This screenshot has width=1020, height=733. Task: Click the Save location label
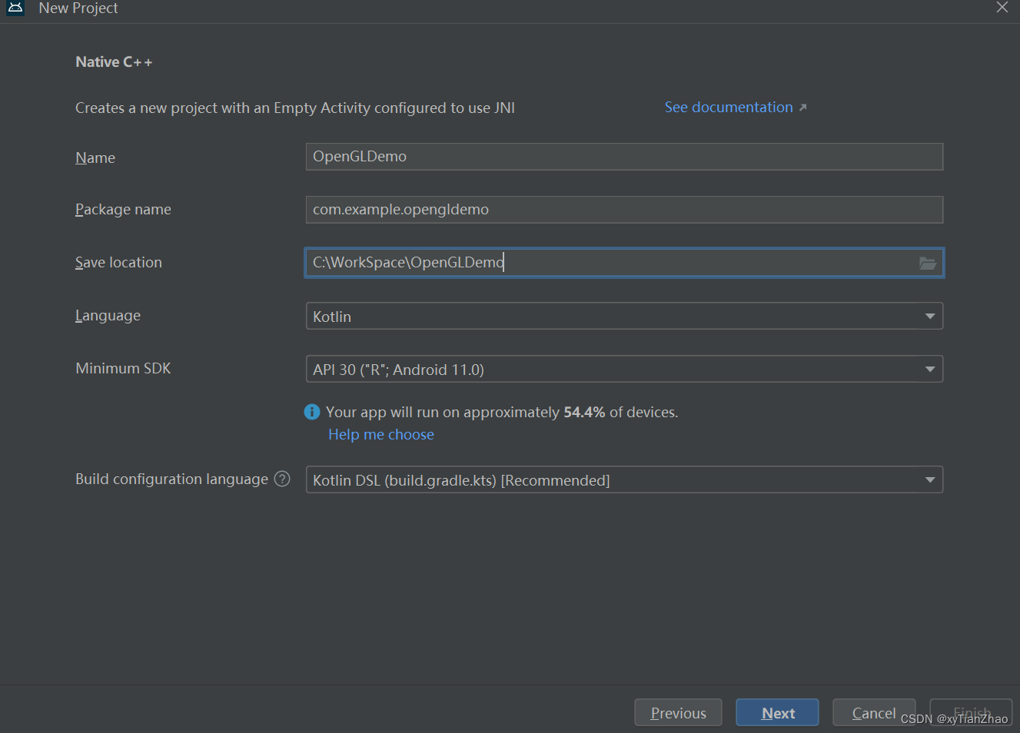click(118, 263)
